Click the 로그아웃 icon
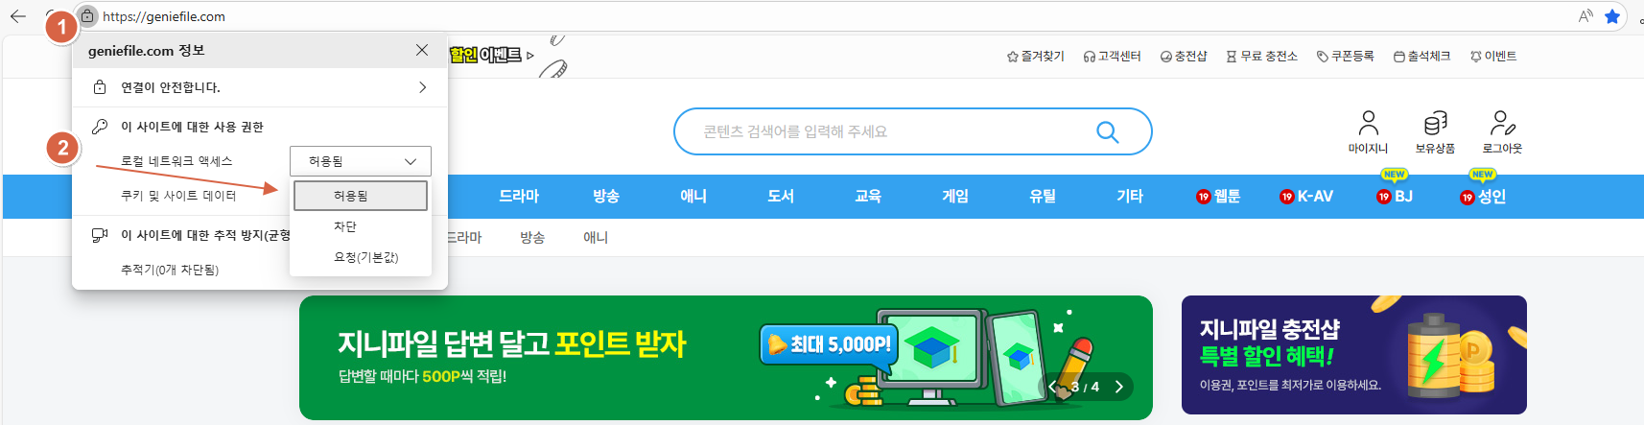This screenshot has height=425, width=1644. point(1502,123)
